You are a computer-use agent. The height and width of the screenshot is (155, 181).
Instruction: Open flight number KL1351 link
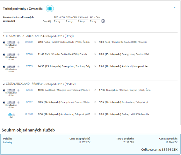[x=29, y=114]
